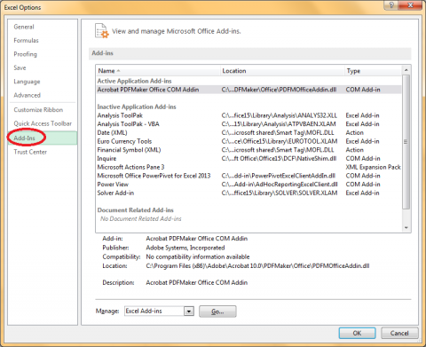Select Acrobat PDFMaker Office COM Addin row
The image size is (426, 347).
click(248, 90)
